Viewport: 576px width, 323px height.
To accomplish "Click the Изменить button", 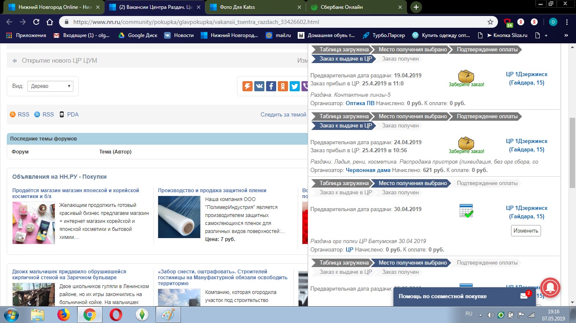I will pyautogui.click(x=526, y=230).
